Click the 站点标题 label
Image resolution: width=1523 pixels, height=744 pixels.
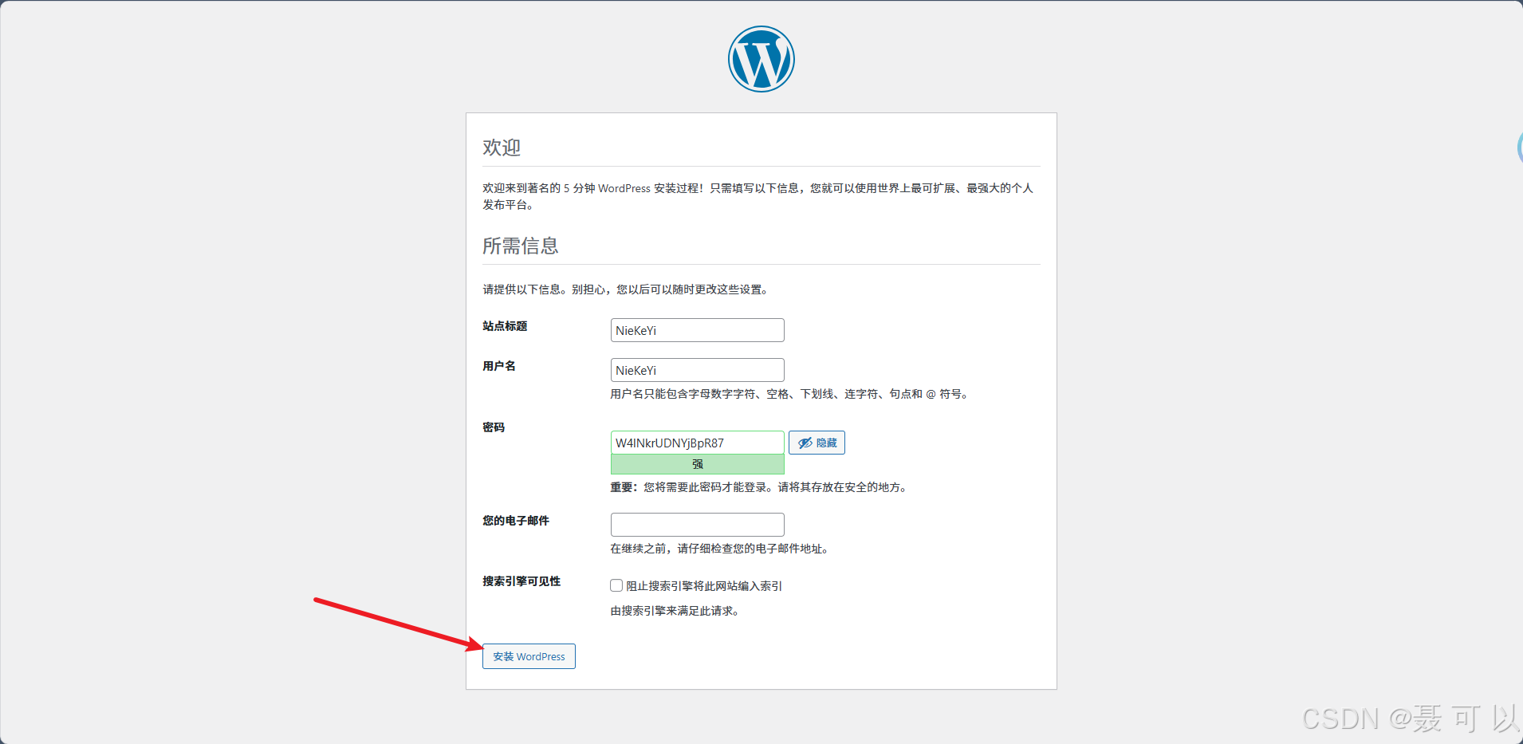click(x=505, y=326)
